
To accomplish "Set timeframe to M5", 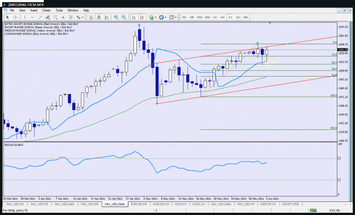I will [192, 18].
